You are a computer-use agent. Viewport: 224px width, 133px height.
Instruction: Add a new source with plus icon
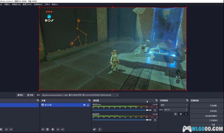(x=43, y=129)
